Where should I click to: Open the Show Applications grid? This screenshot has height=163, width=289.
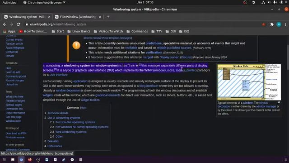coord(286,159)
